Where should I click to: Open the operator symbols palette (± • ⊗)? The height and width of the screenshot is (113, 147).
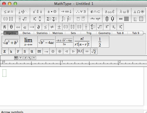[x=52, y=11]
